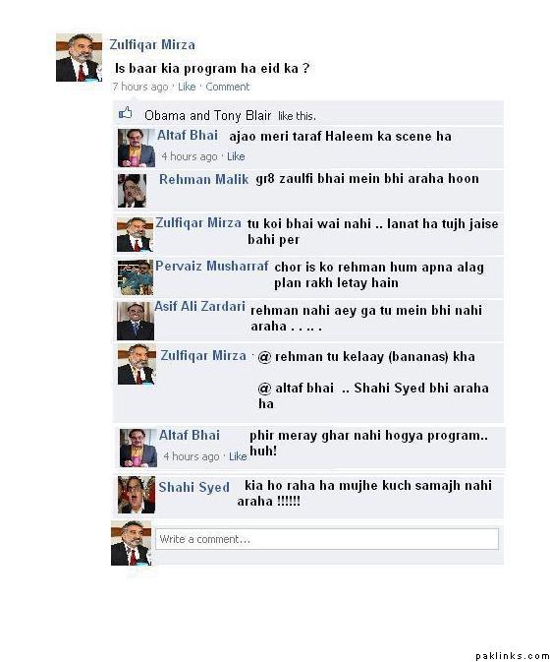This screenshot has width=550, height=662.
Task: Like the original Eid post
Action: 187,87
